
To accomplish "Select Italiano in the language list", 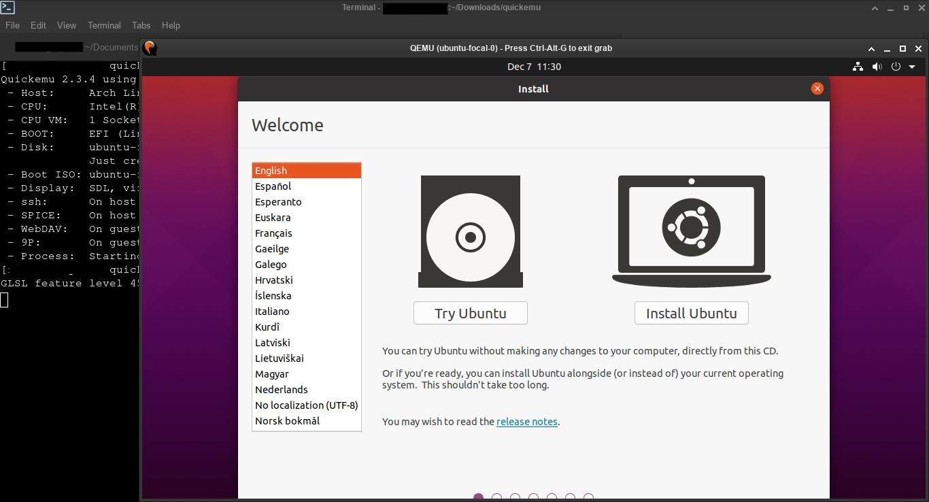I will click(306, 312).
